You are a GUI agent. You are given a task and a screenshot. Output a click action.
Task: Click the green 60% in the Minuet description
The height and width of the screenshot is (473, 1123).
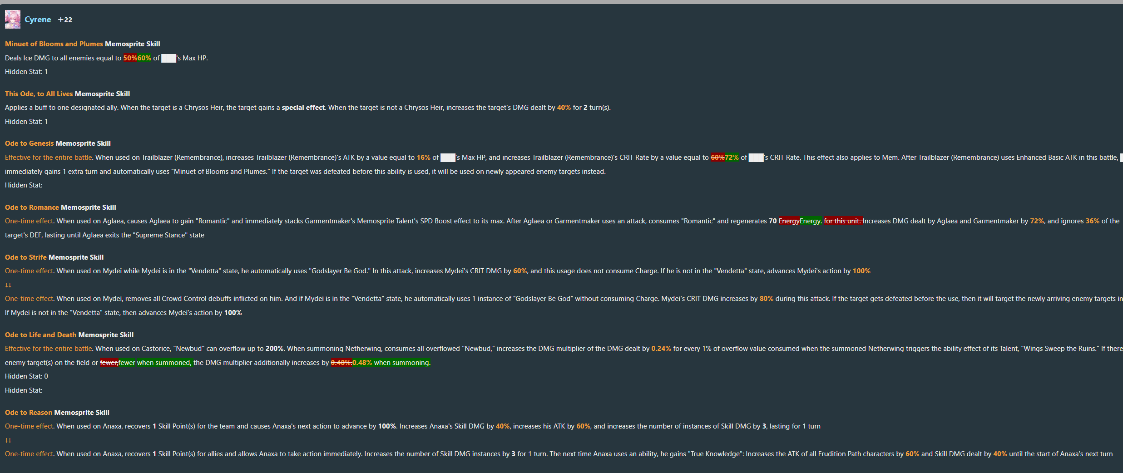point(144,58)
